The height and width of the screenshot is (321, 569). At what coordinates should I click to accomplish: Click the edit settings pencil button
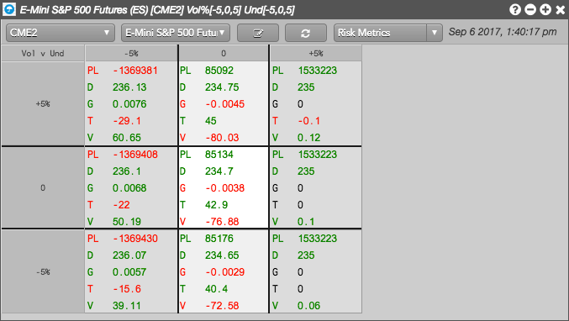point(258,33)
